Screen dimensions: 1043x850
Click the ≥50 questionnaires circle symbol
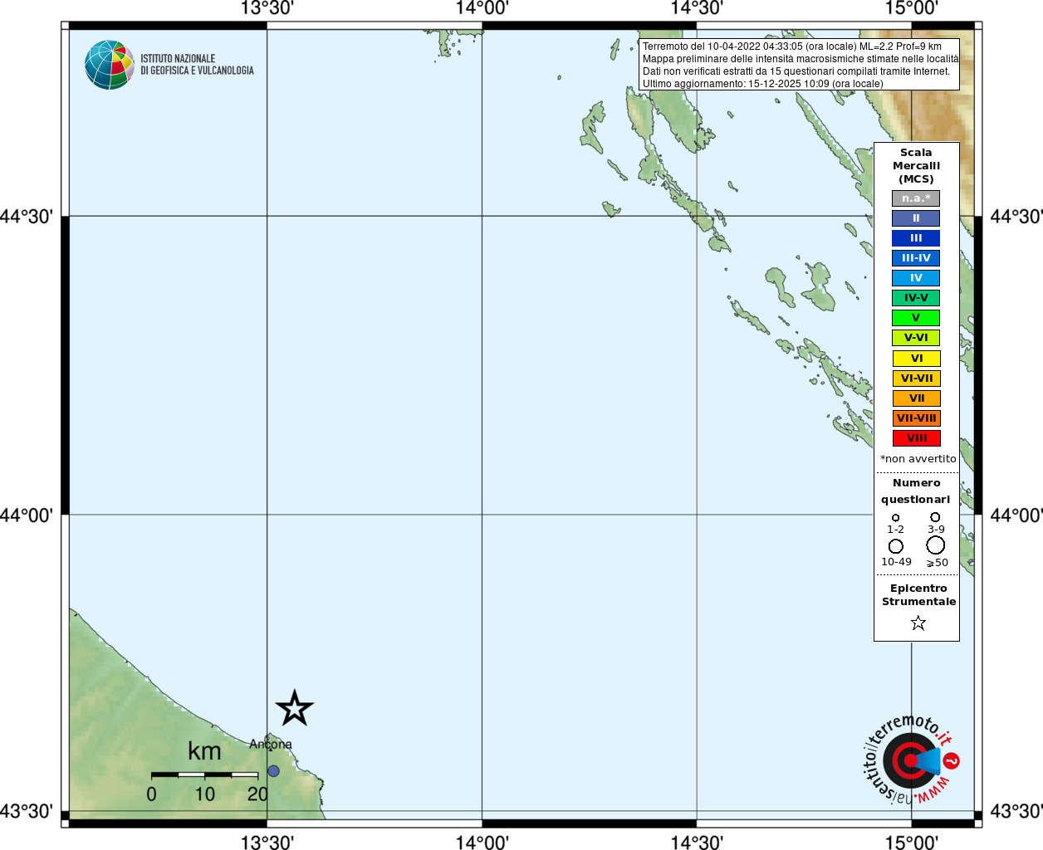click(936, 545)
